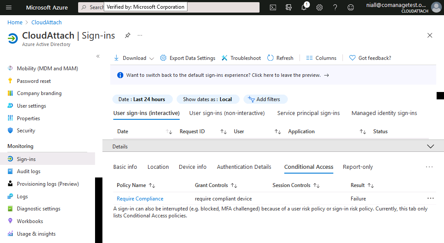The image size is (444, 243).
Task: Click Troubleshoot in the toolbar
Action: tap(241, 58)
